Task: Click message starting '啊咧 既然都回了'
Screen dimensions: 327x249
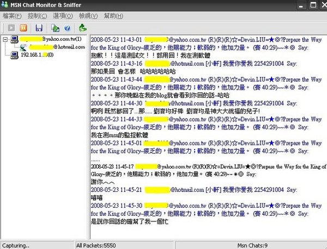Action: click(175, 111)
